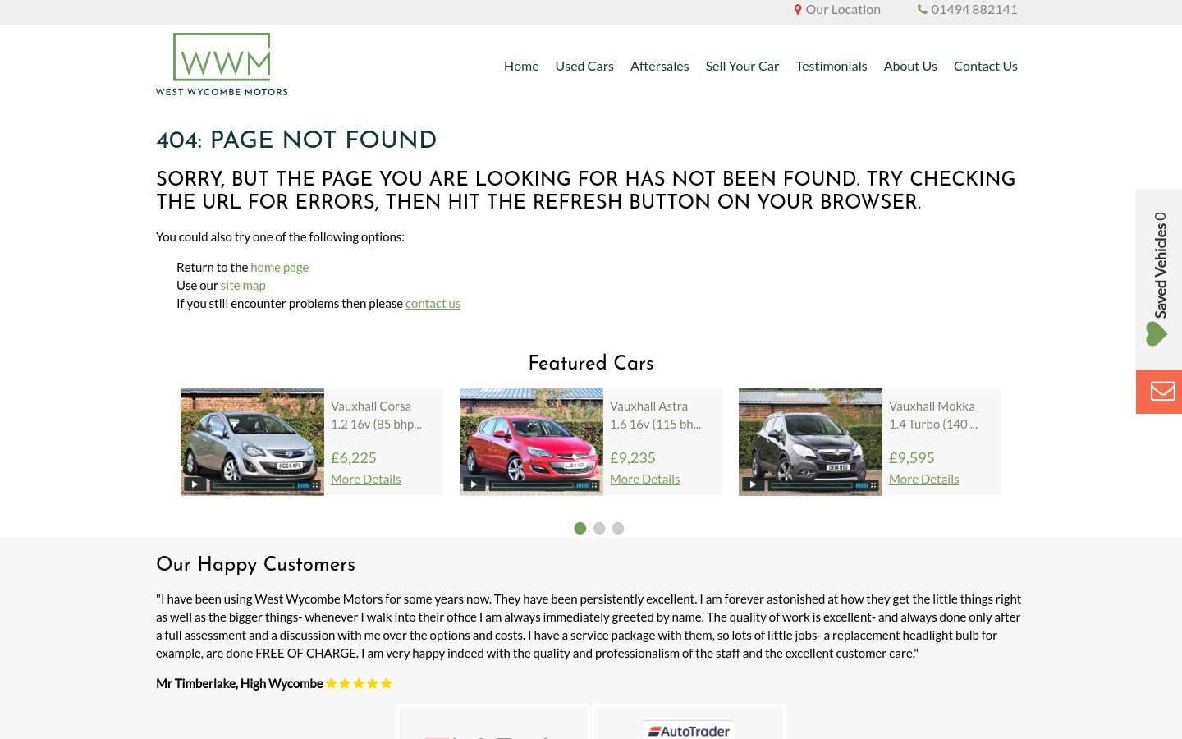
Task: Play the Vauxhall Corsa video
Action: [195, 484]
